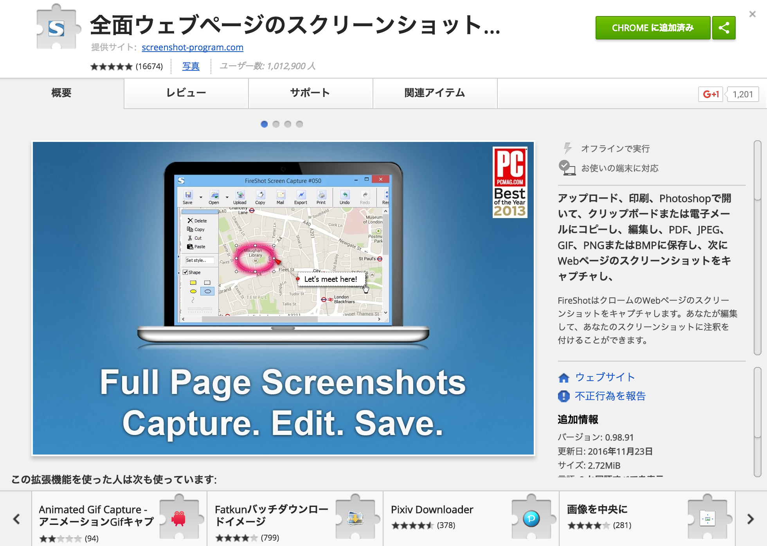The height and width of the screenshot is (546, 767).
Task: Click the 1,201 Google plus count
Action: [742, 94]
